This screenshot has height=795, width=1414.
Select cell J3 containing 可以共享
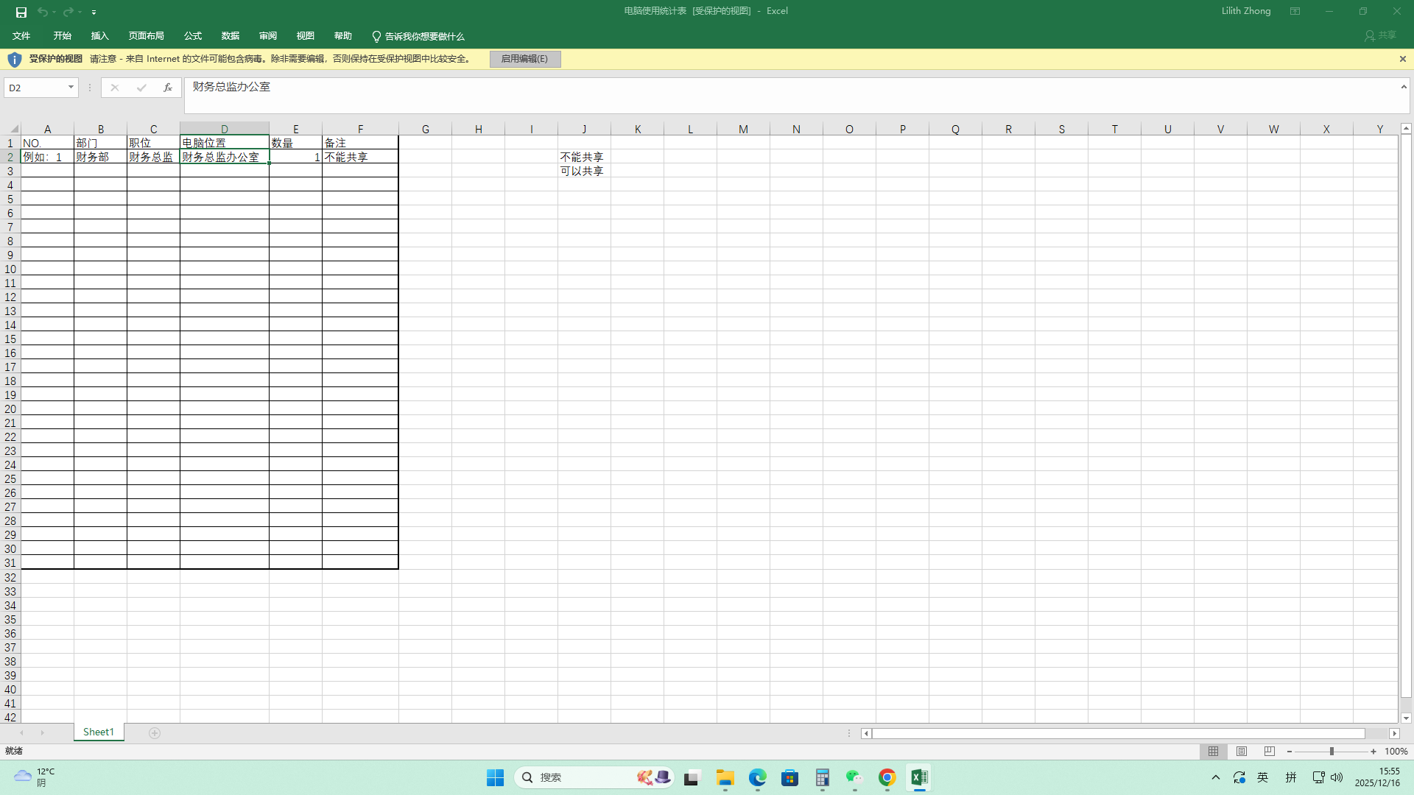(x=583, y=171)
